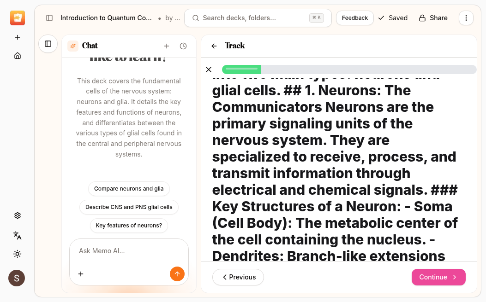Viewport: 486px width, 302px height.
Task: Go back using Track arrow icon
Action: (214, 46)
